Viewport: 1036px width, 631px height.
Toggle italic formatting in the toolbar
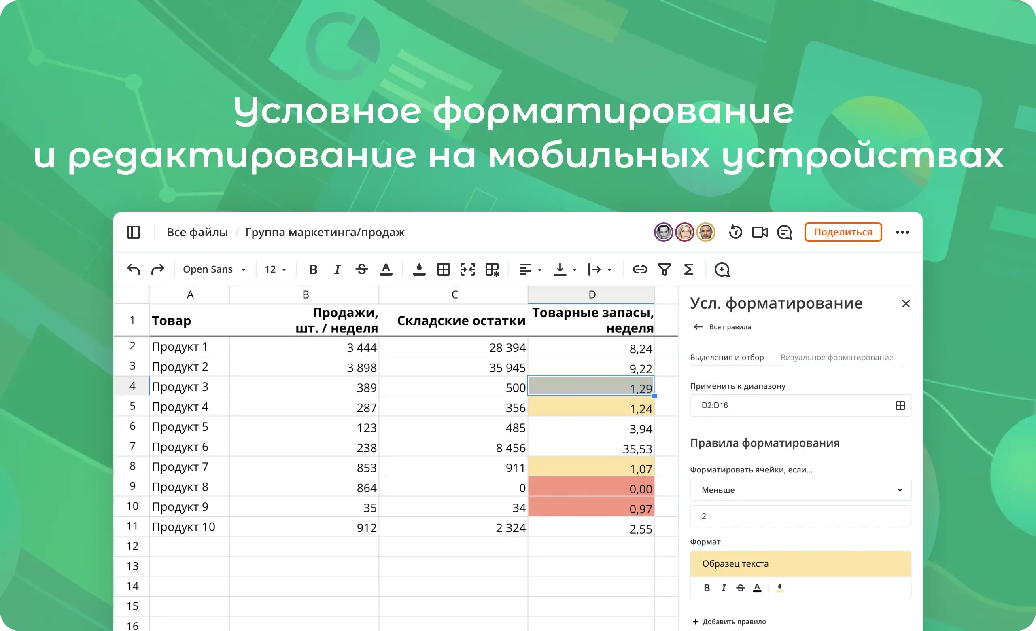click(337, 269)
